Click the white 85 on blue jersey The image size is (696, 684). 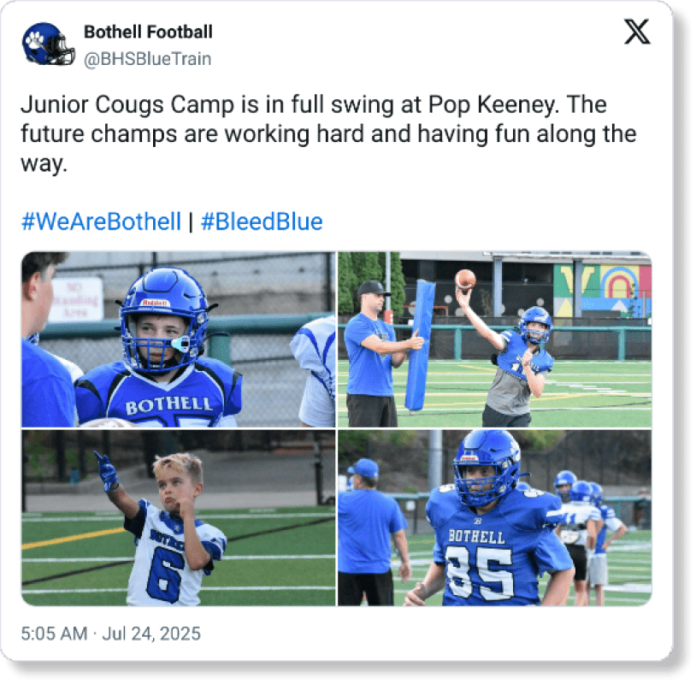[x=480, y=572]
